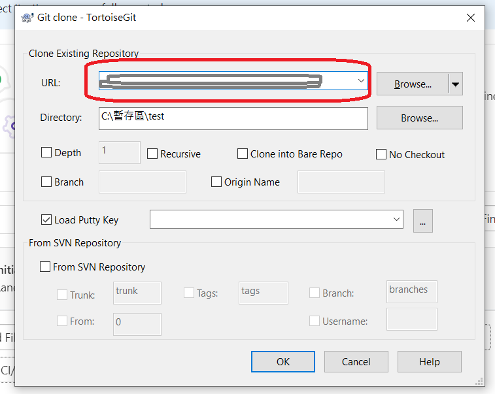495x394 pixels.
Task: Expand the URL history dropdown arrow
Action: [361, 81]
